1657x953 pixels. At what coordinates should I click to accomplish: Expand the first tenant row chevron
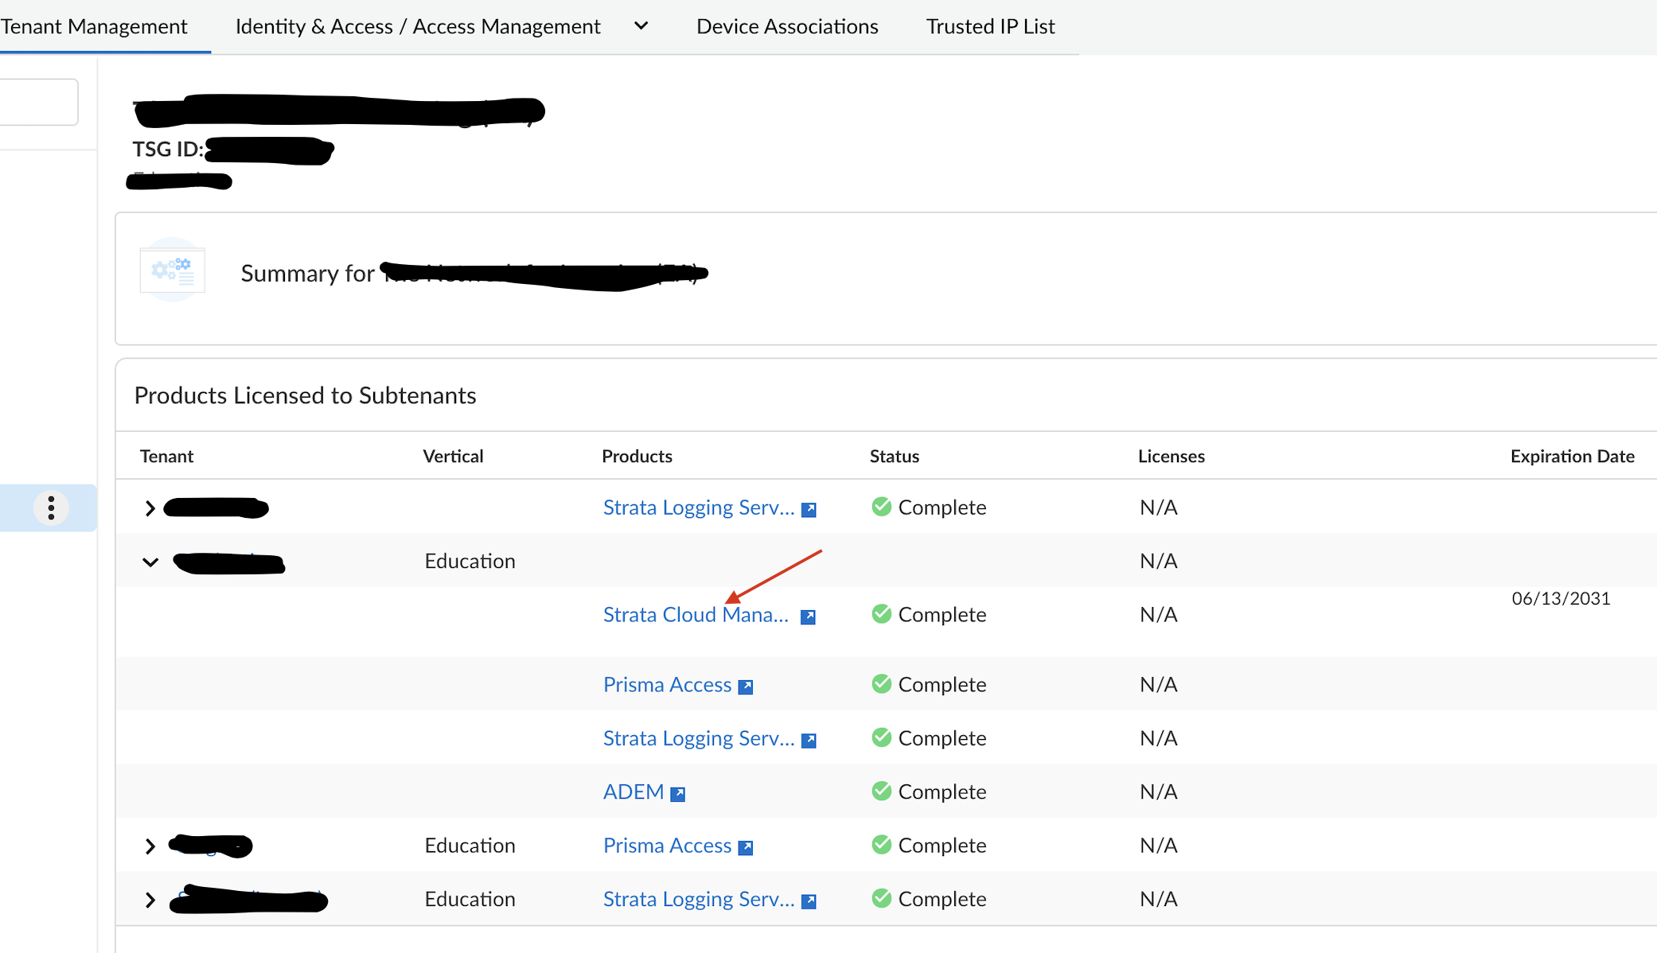(150, 508)
